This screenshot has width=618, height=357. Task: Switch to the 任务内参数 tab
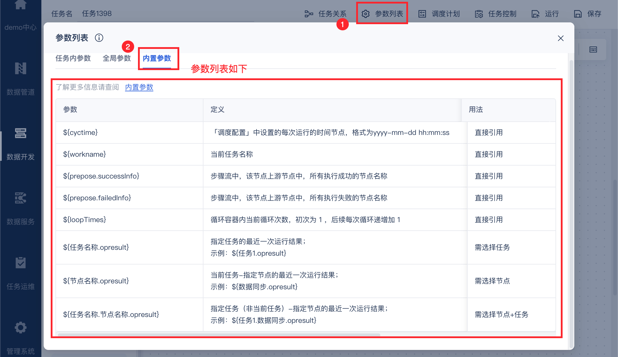(x=73, y=58)
